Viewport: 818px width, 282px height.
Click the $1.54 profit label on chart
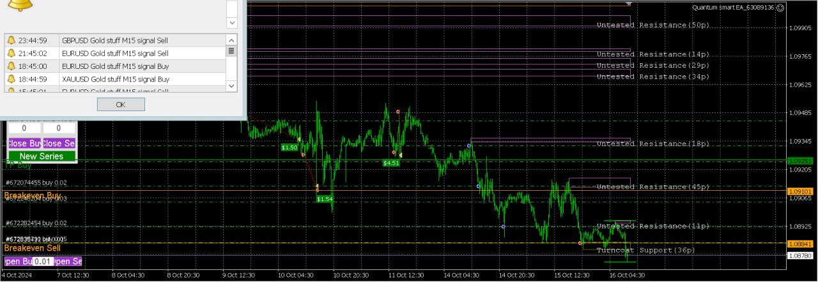click(x=325, y=199)
